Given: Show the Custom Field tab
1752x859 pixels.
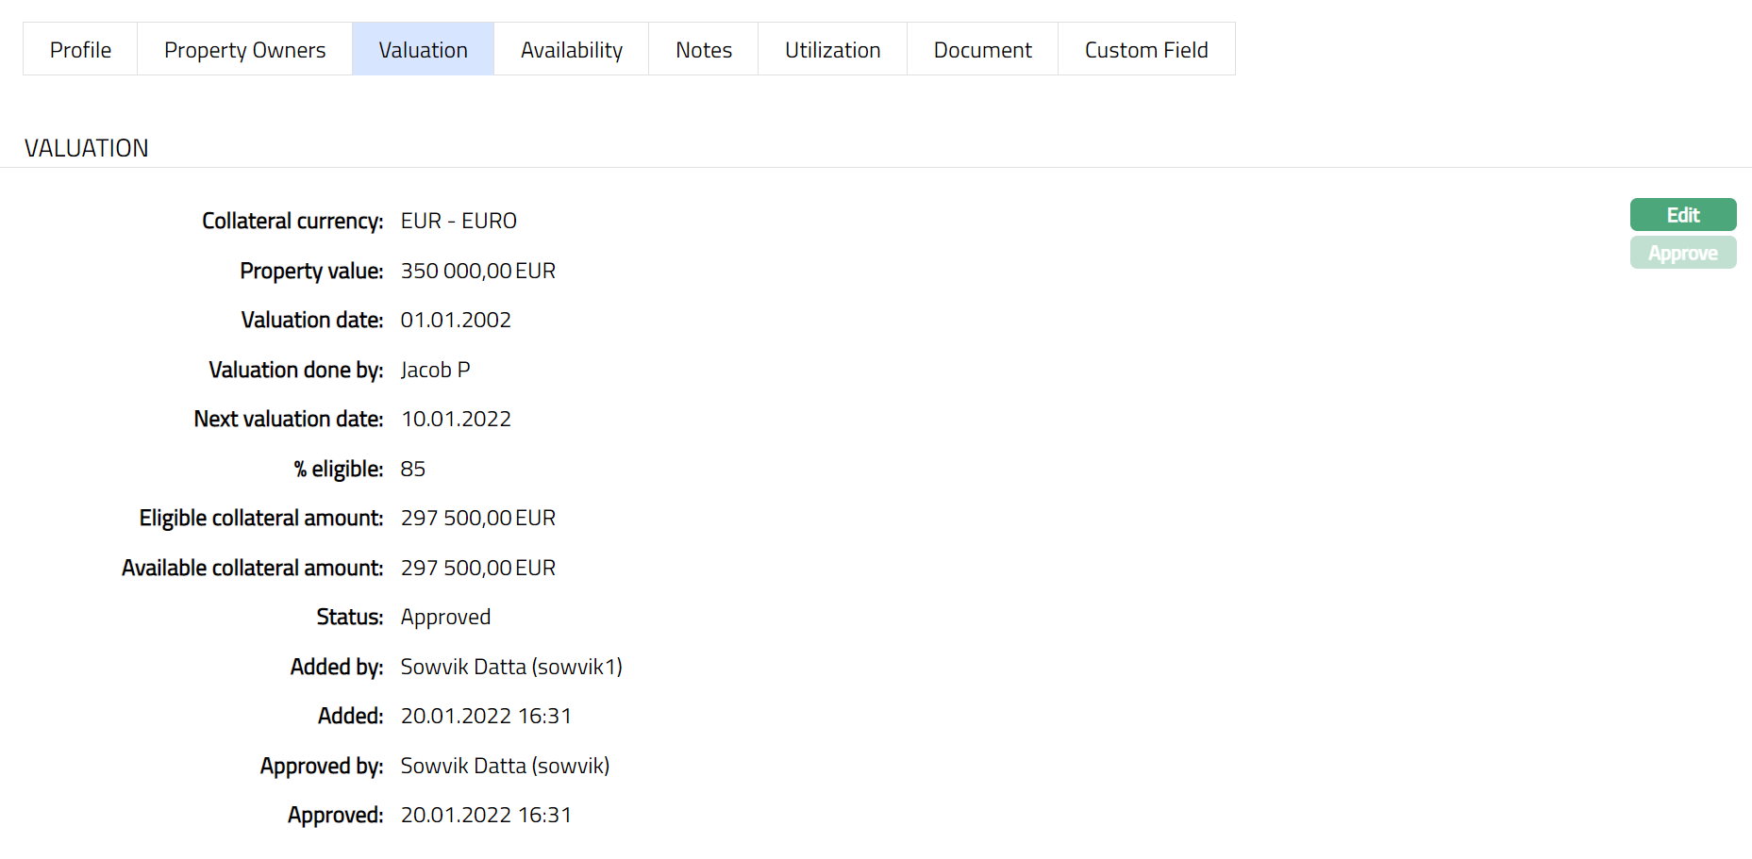Looking at the screenshot, I should pos(1145,50).
